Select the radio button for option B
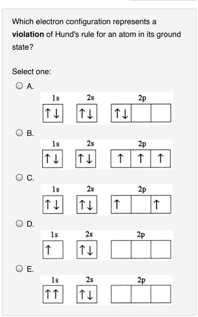Screen dimensions: 198x317 (20, 133)
